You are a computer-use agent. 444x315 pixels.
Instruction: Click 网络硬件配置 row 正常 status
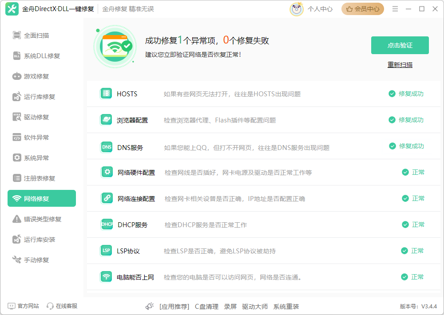413,172
